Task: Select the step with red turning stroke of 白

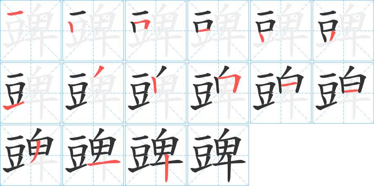Action: 218,93
